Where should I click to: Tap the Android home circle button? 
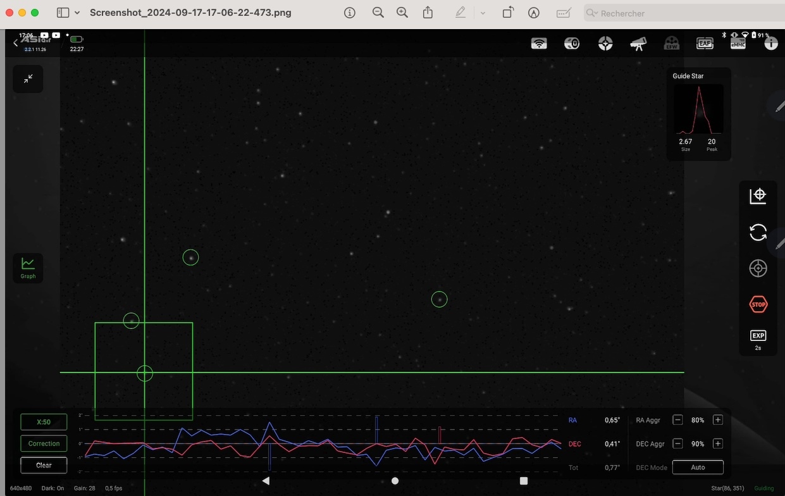coord(395,481)
